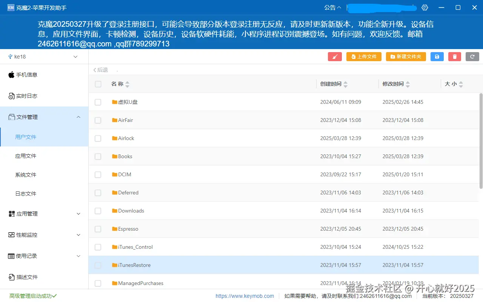This screenshot has width=483, height=302.
Task: Collapse the 文件管理 section chevron
Action: [78, 117]
